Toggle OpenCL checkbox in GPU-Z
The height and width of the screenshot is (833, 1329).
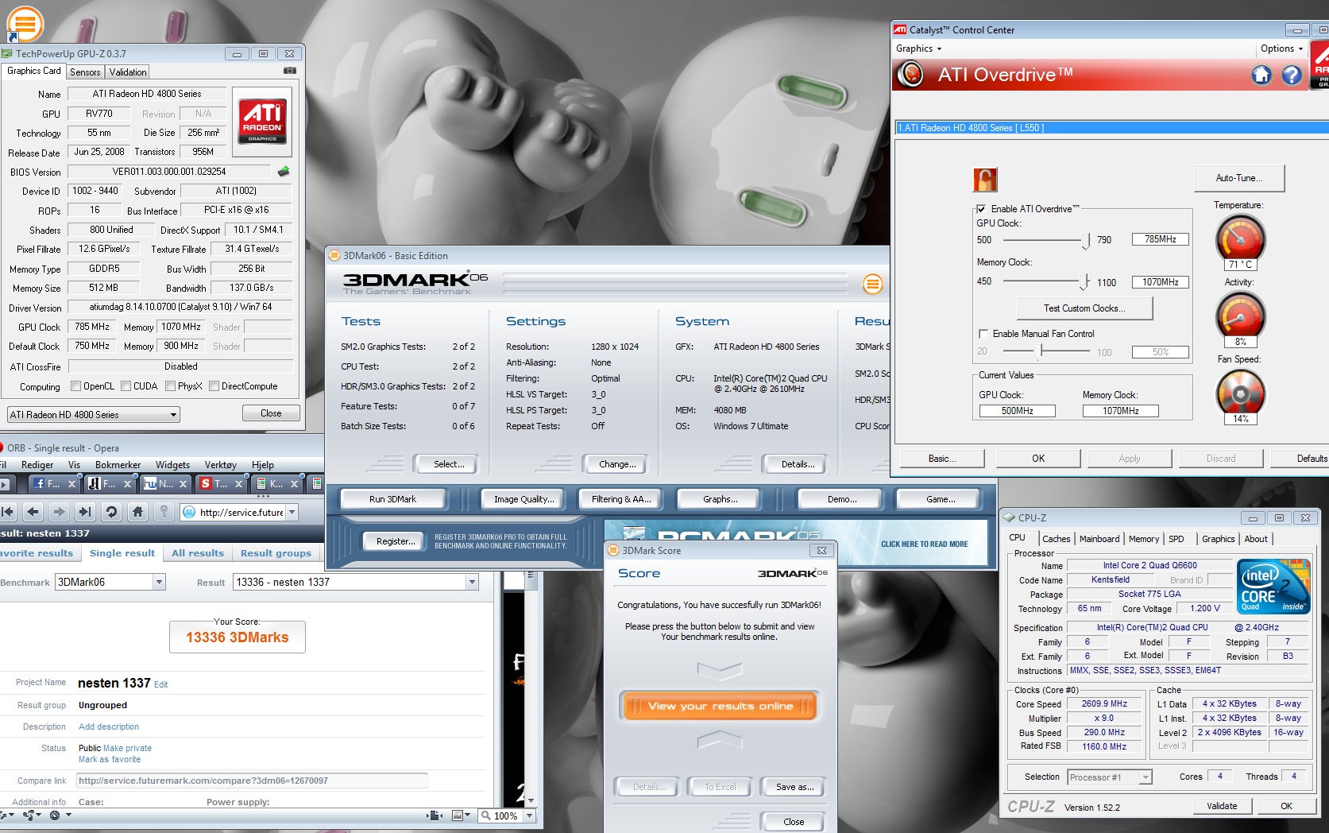pyautogui.click(x=75, y=386)
